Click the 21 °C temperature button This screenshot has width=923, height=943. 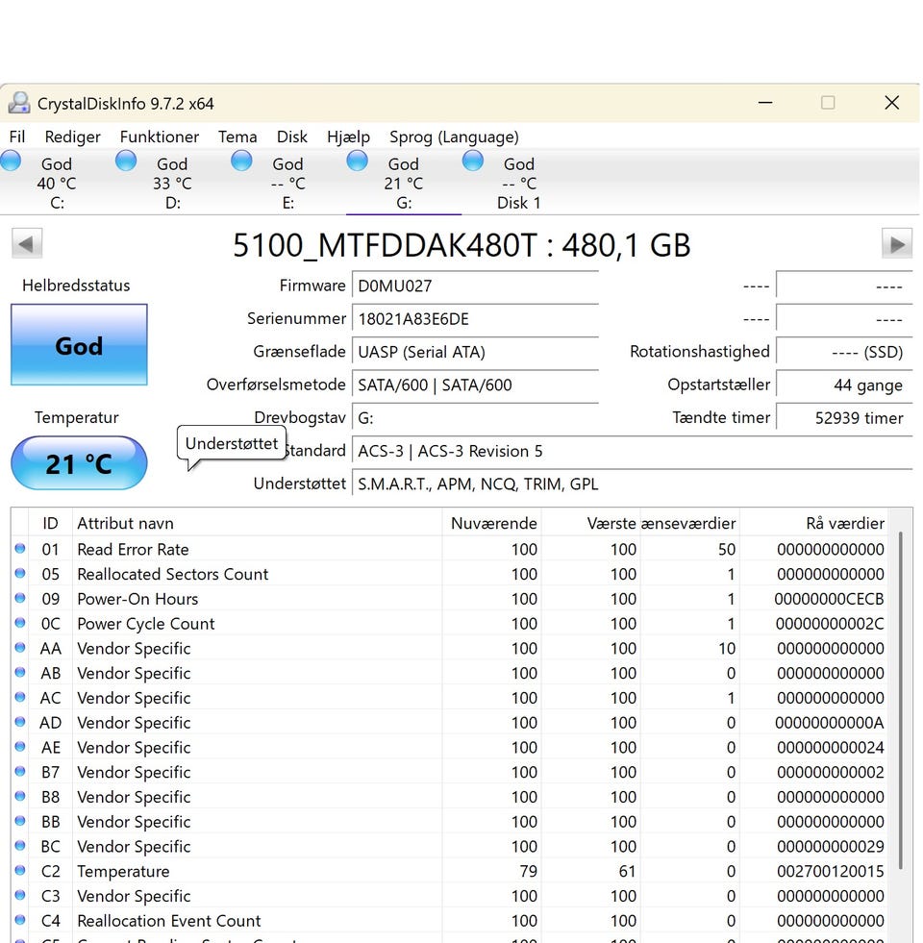(x=79, y=463)
